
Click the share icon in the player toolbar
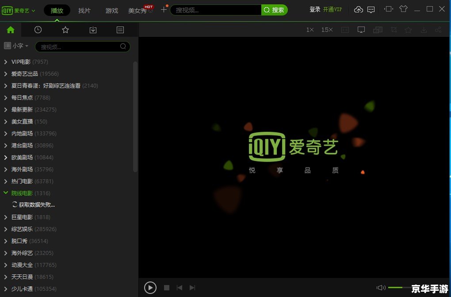click(438, 30)
